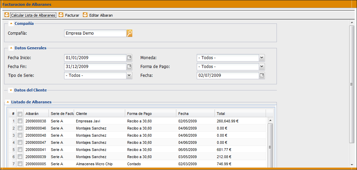The height and width of the screenshot is (170, 357).
Task: Click the Fecha Inicio date input field
Action: click(95, 58)
